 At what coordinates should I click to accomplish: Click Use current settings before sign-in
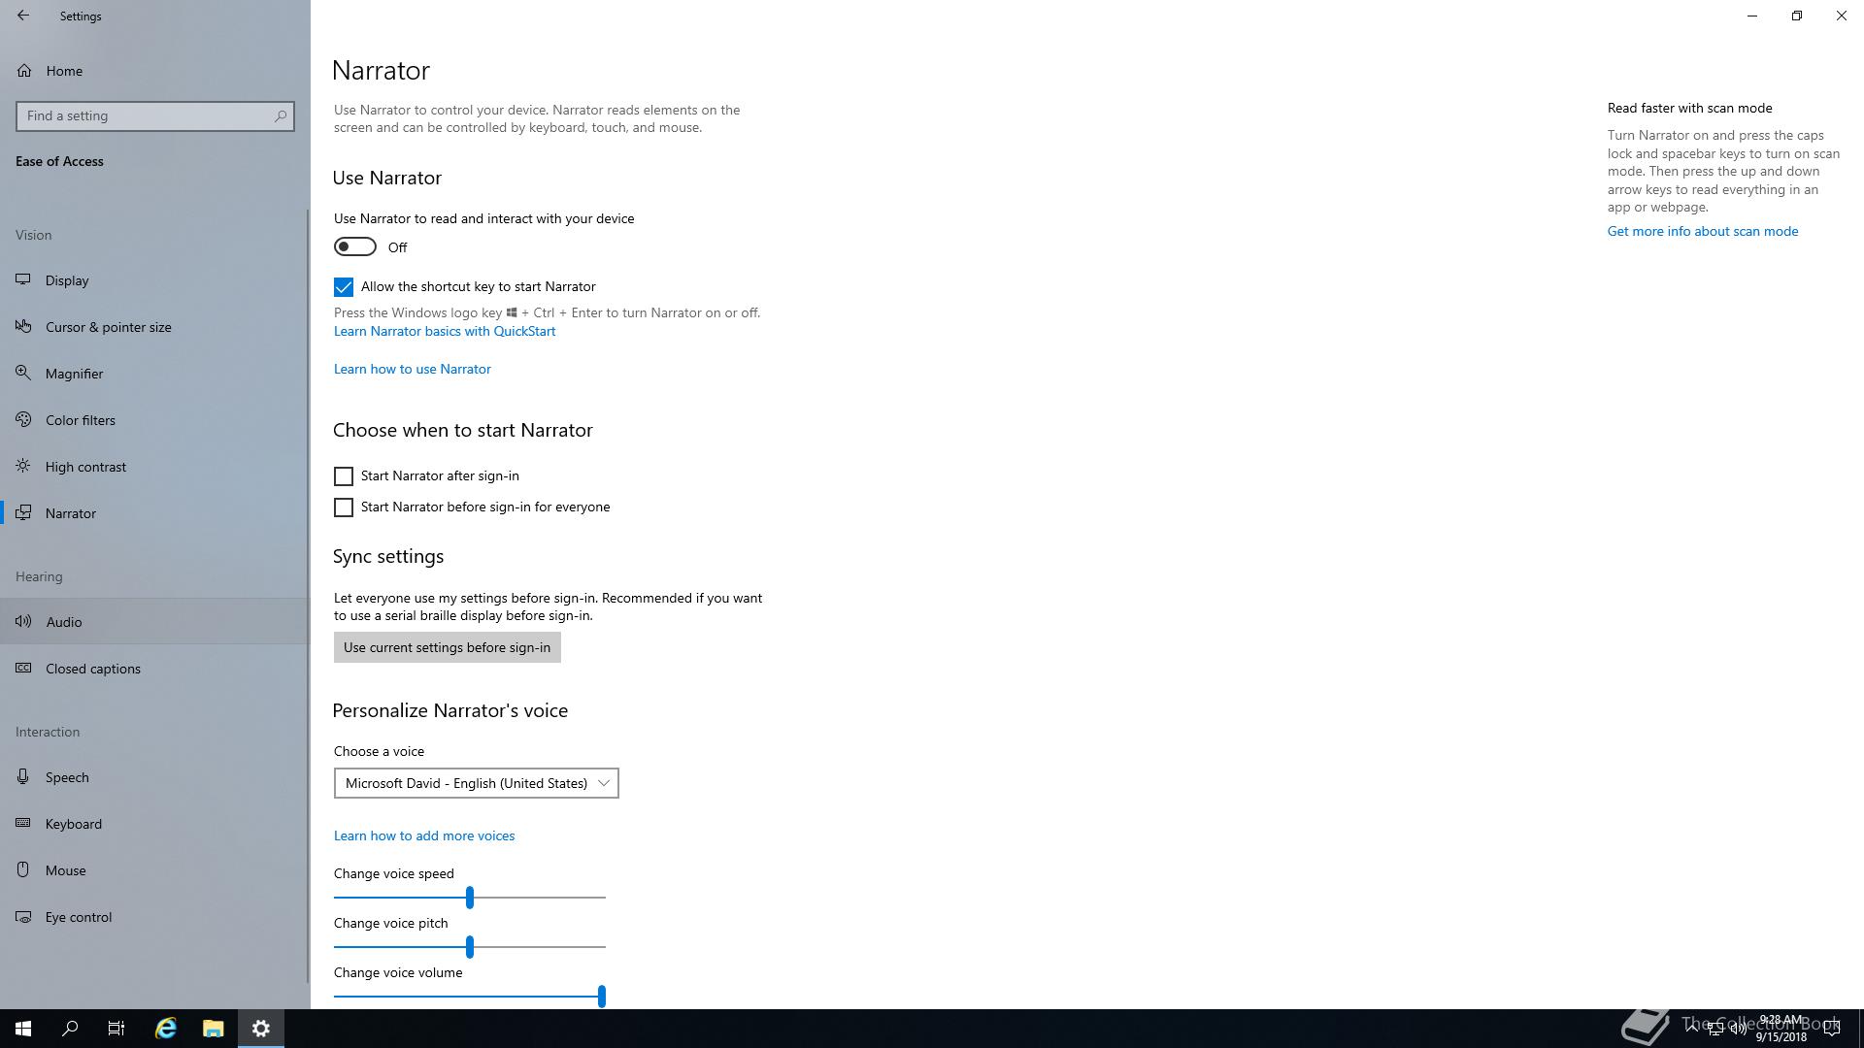[x=447, y=646]
